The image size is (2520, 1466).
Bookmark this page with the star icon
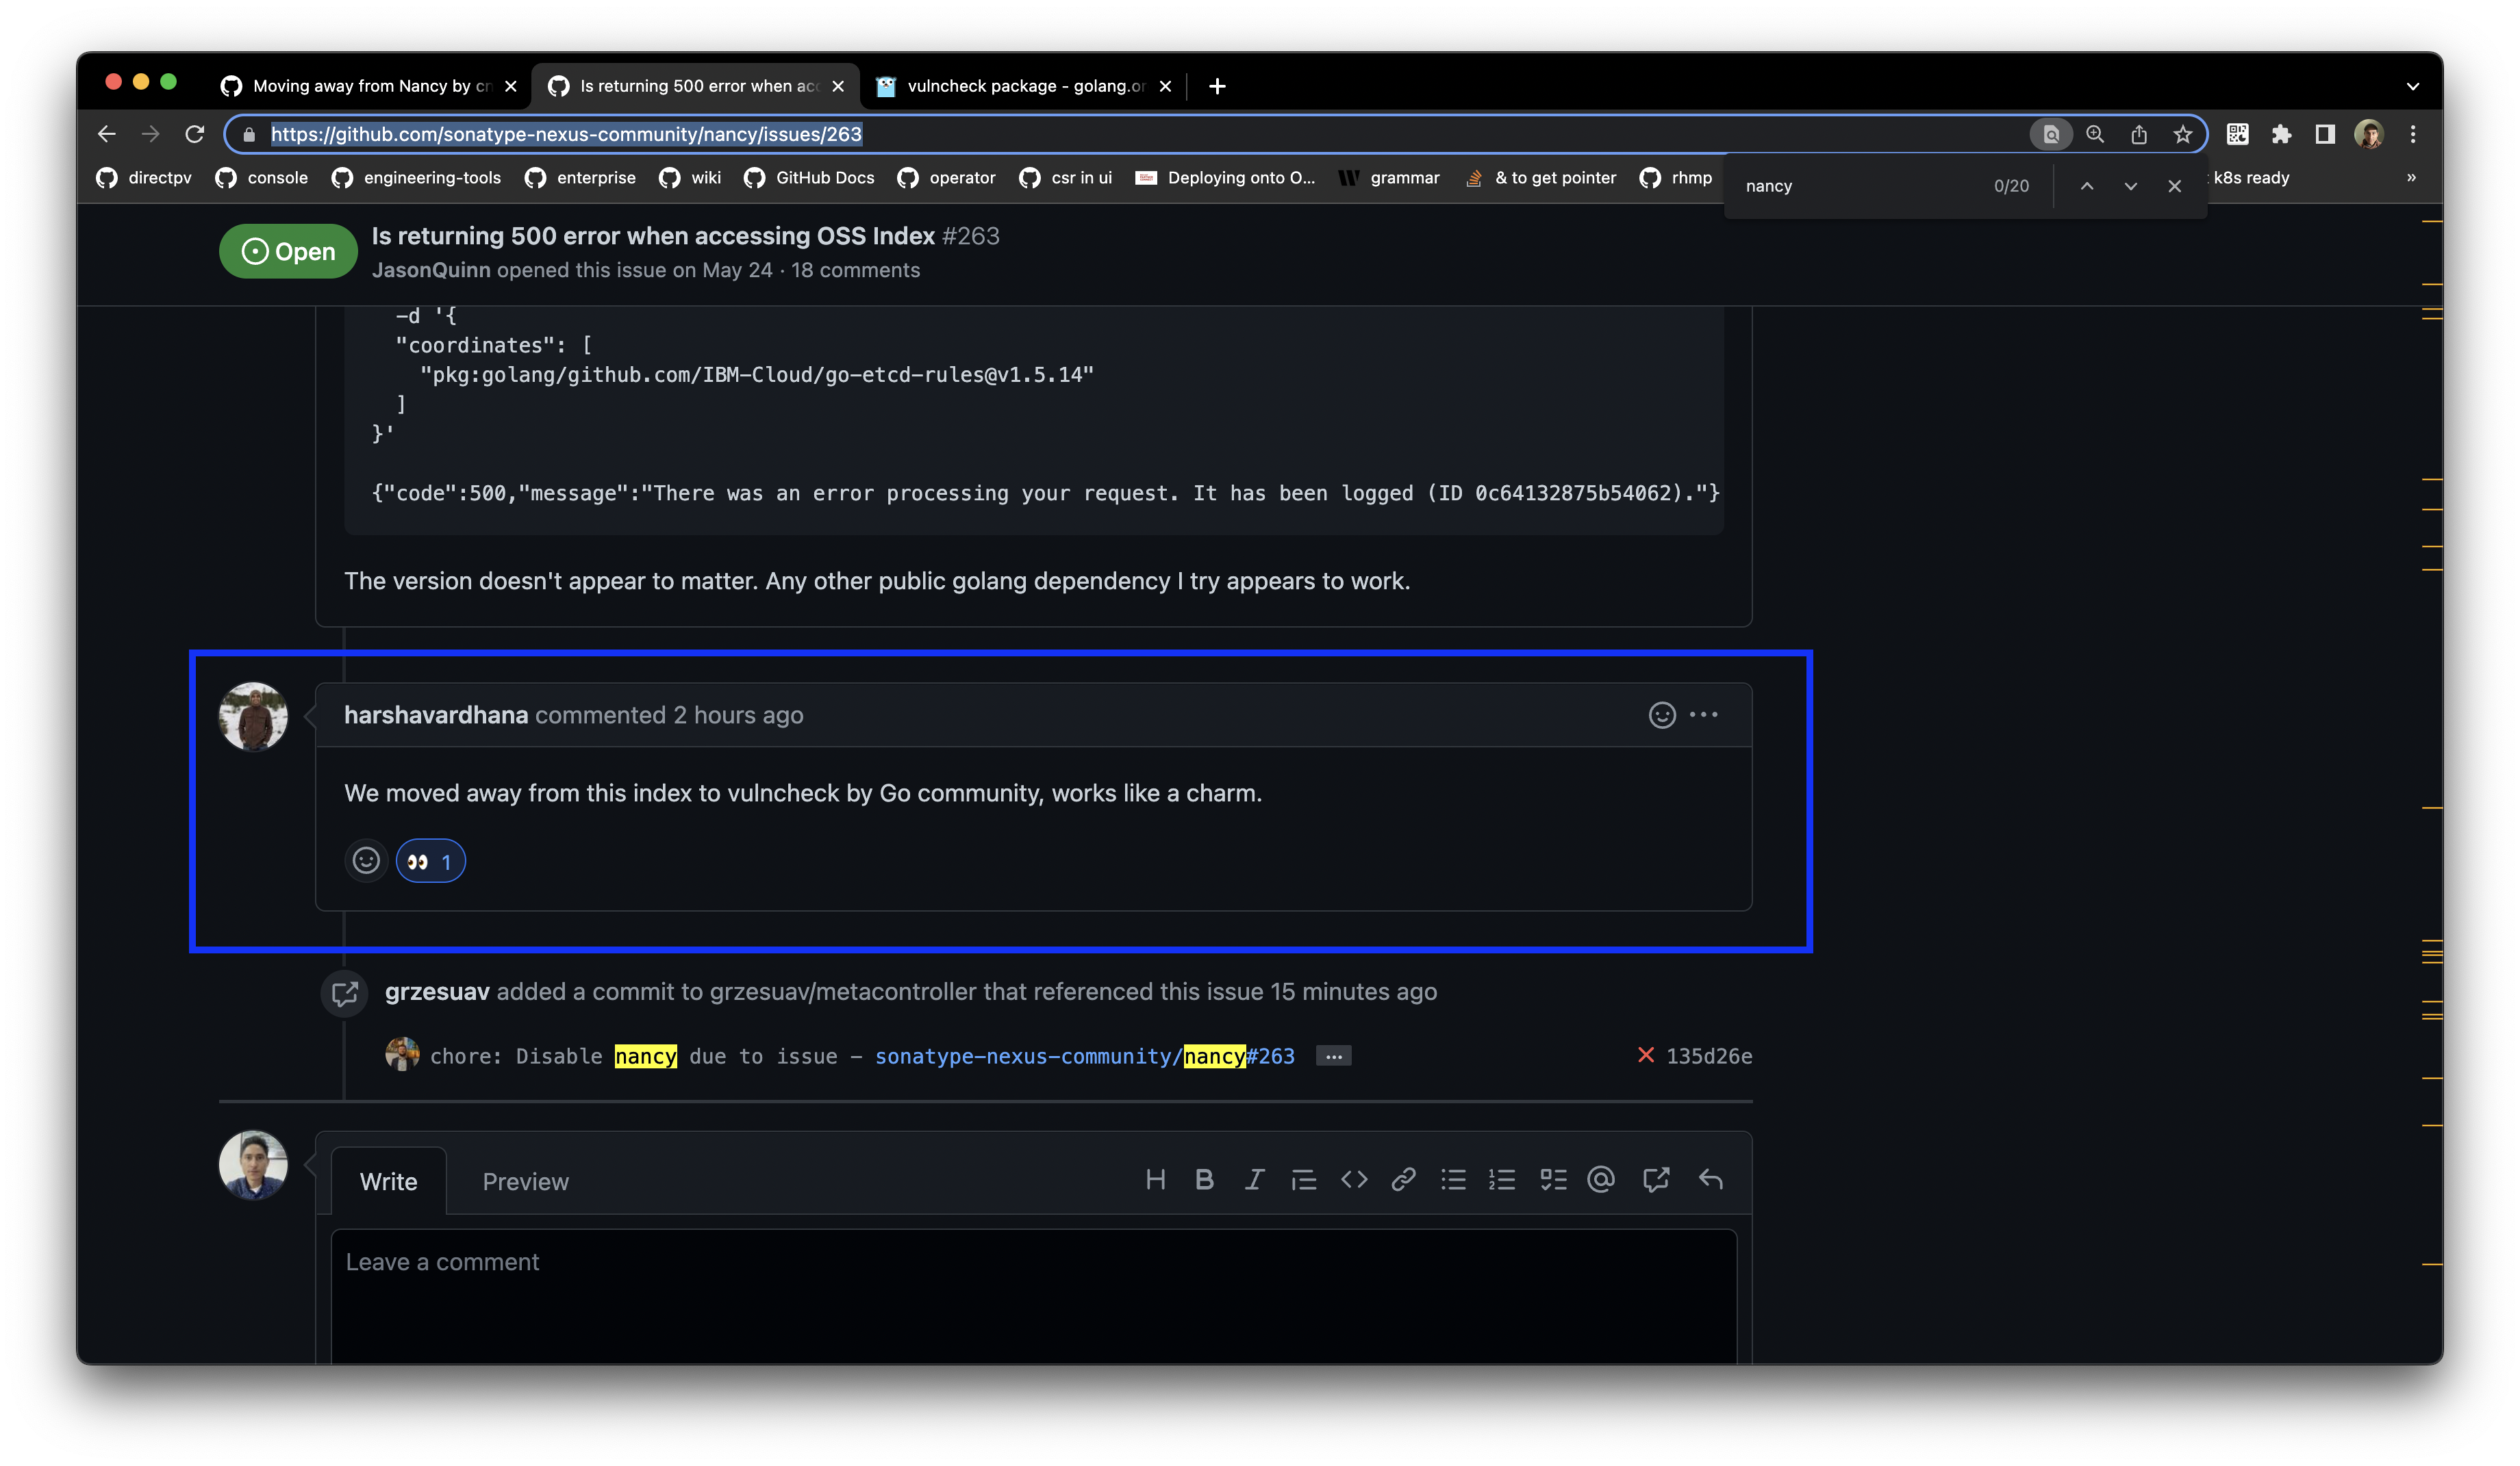tap(2183, 134)
